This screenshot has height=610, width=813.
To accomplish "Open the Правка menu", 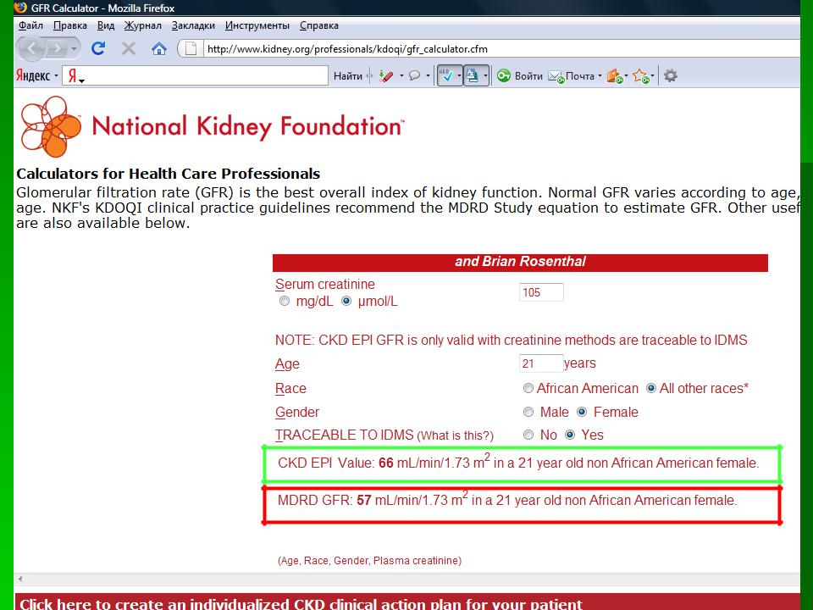I will pos(70,25).
